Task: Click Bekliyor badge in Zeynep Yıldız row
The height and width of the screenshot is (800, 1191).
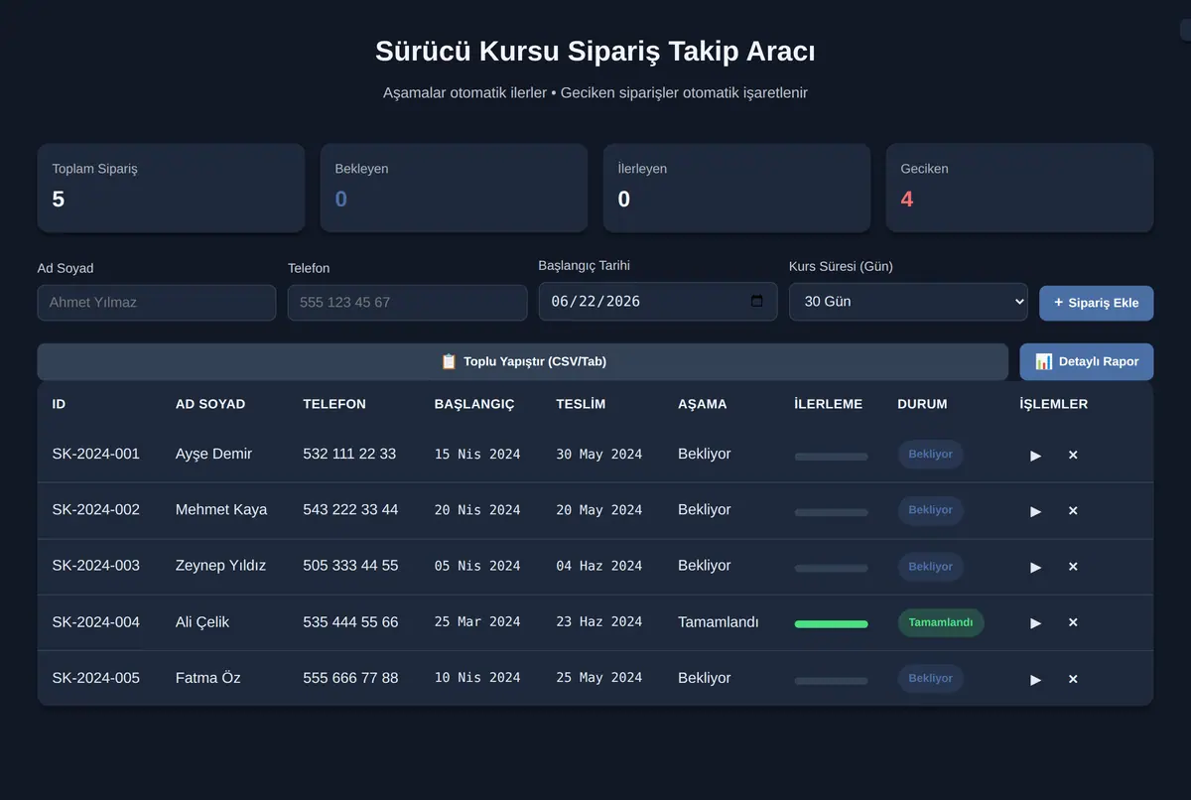Action: tap(931, 567)
